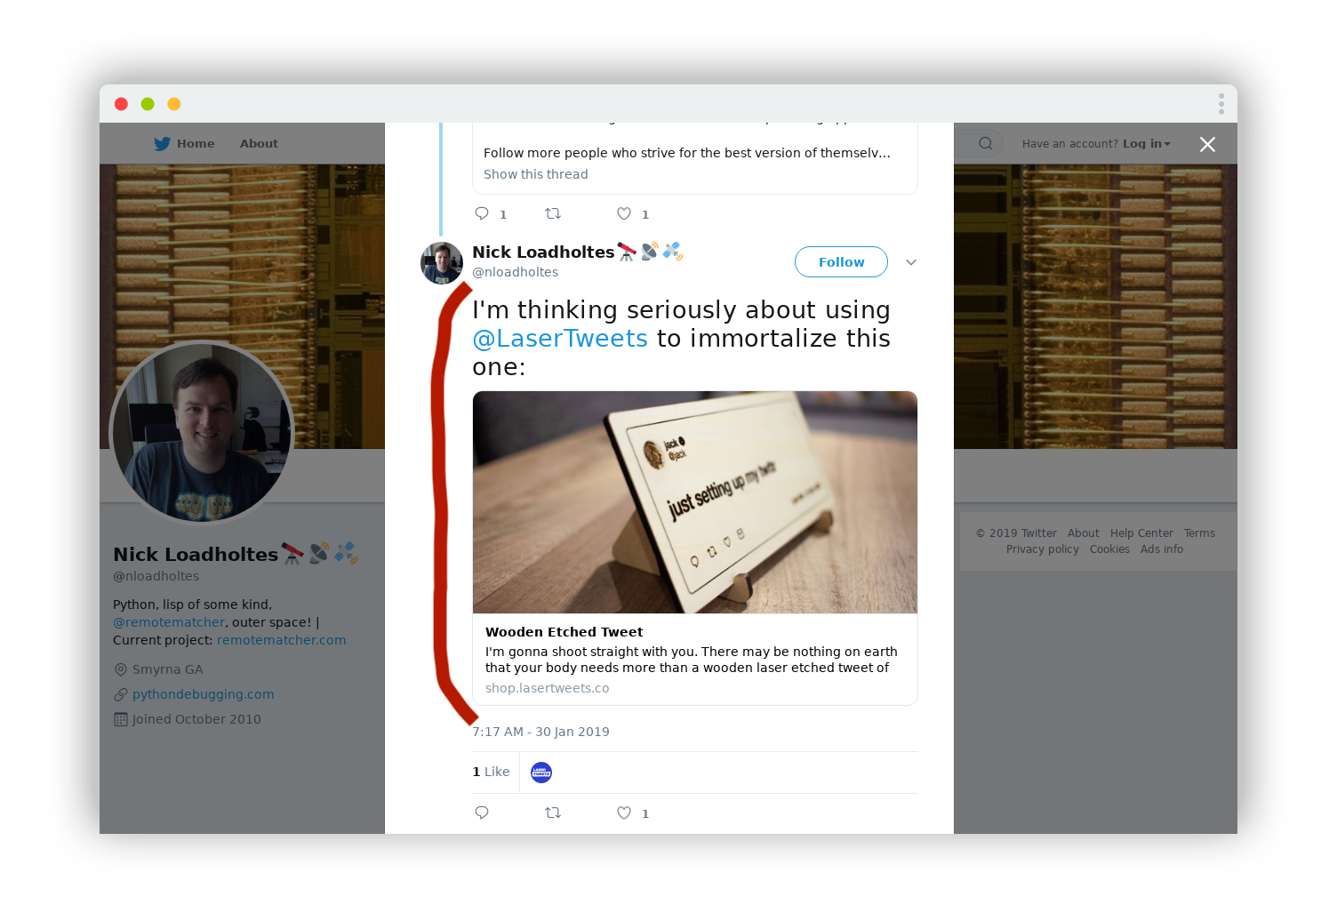1337x905 pixels.
Task: Click the red window close dot
Action: point(121,104)
